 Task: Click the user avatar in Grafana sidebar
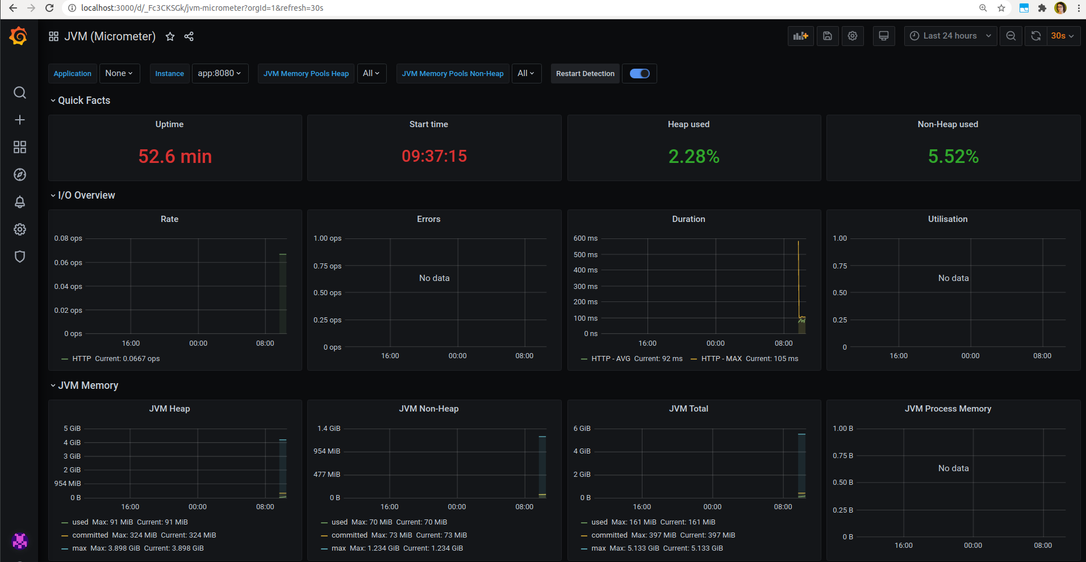point(20,541)
